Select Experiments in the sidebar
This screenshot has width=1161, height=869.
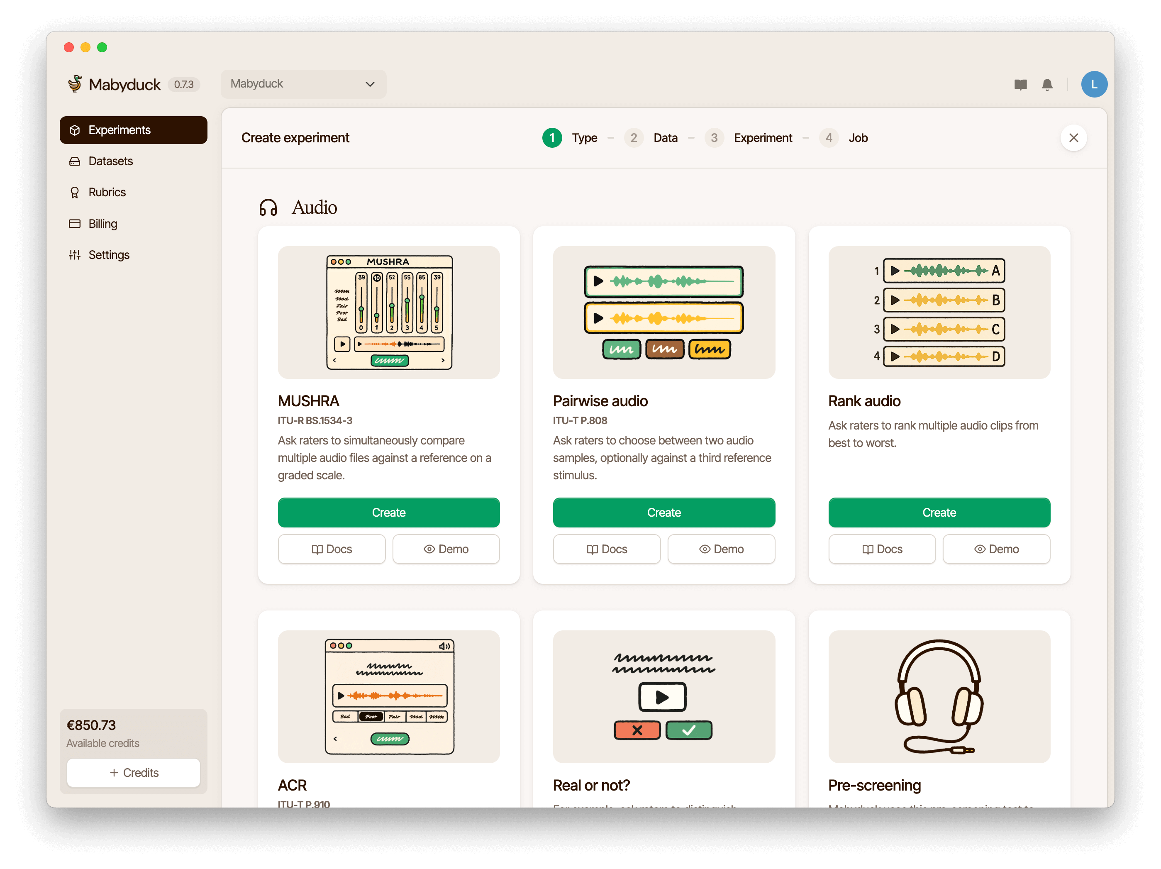point(119,130)
